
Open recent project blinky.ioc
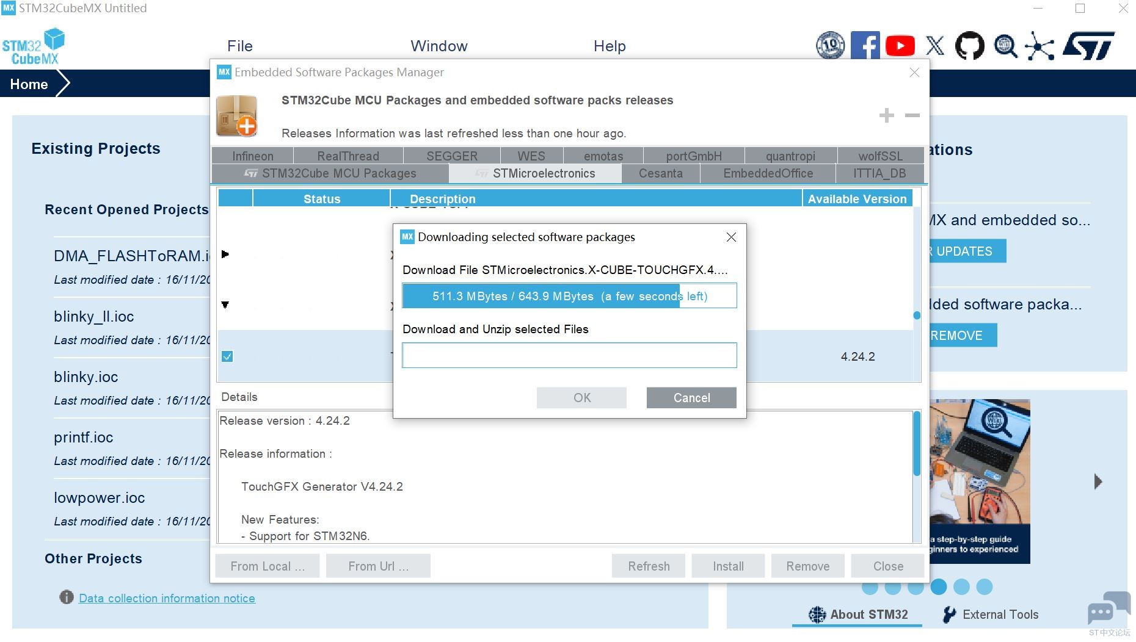point(86,377)
